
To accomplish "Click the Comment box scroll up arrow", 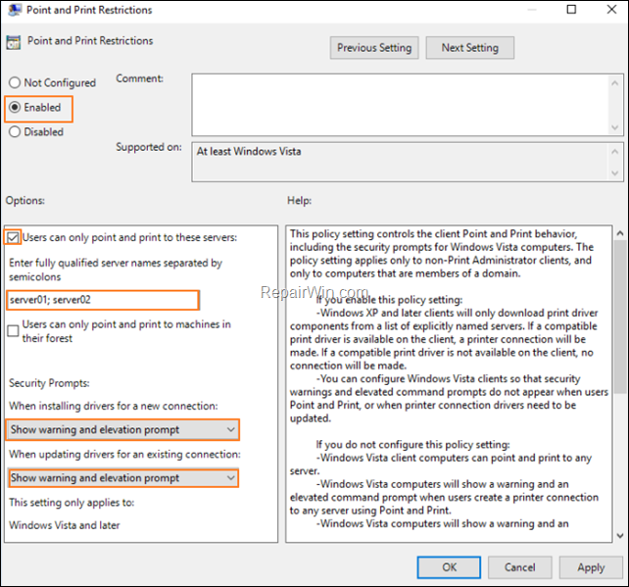I will click(614, 83).
